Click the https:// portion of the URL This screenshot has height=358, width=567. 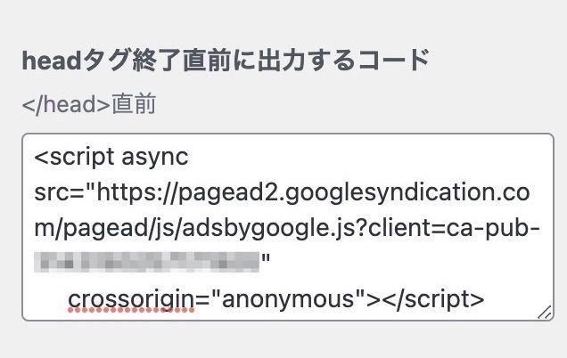pos(137,192)
